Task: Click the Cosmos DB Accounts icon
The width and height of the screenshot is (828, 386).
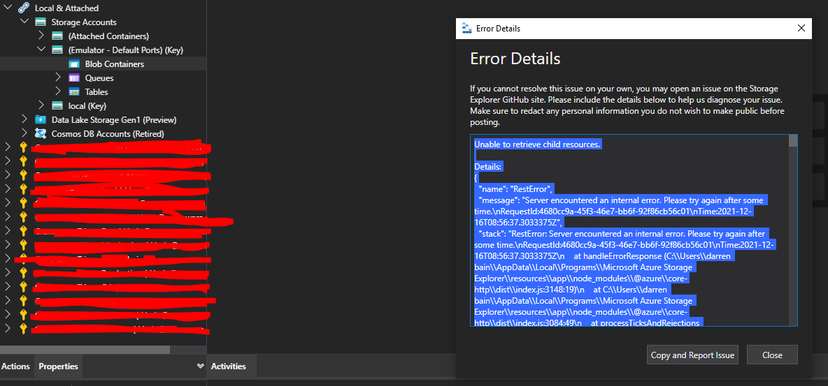Action: (40, 133)
